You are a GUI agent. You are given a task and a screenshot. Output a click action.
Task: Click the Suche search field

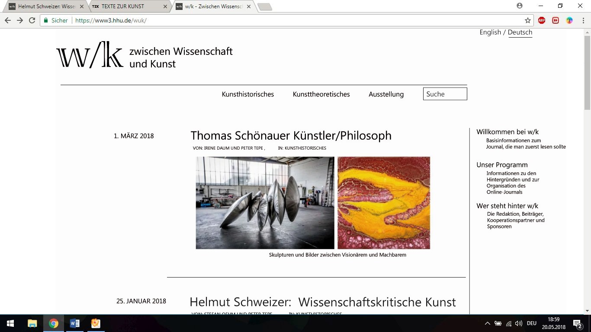pos(445,94)
